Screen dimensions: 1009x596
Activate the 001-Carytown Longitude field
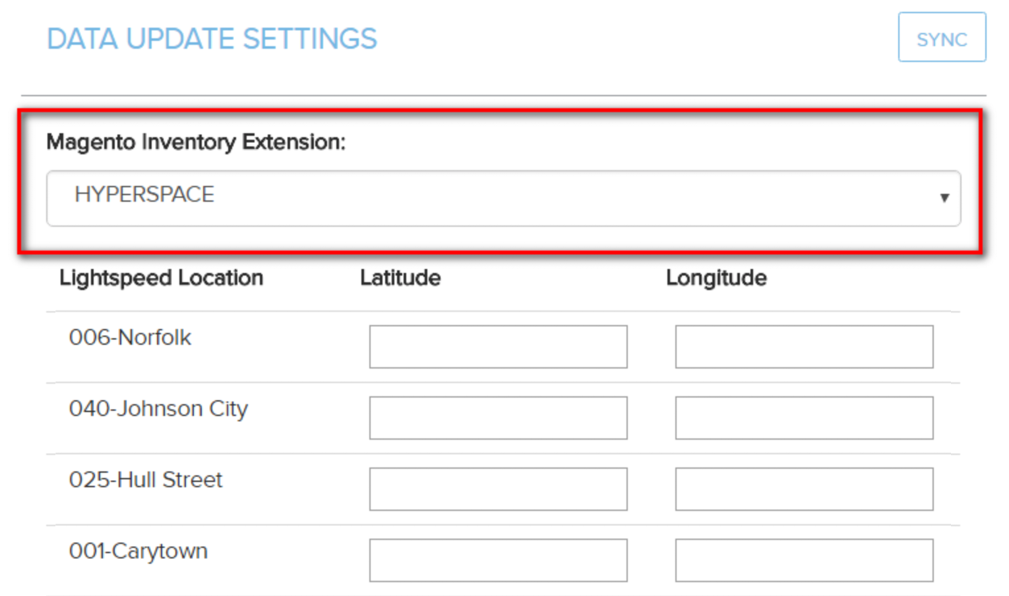pyautogui.click(x=803, y=560)
